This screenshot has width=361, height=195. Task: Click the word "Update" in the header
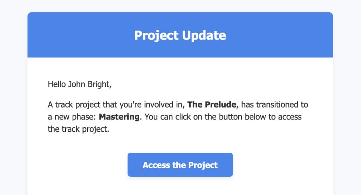(x=204, y=36)
